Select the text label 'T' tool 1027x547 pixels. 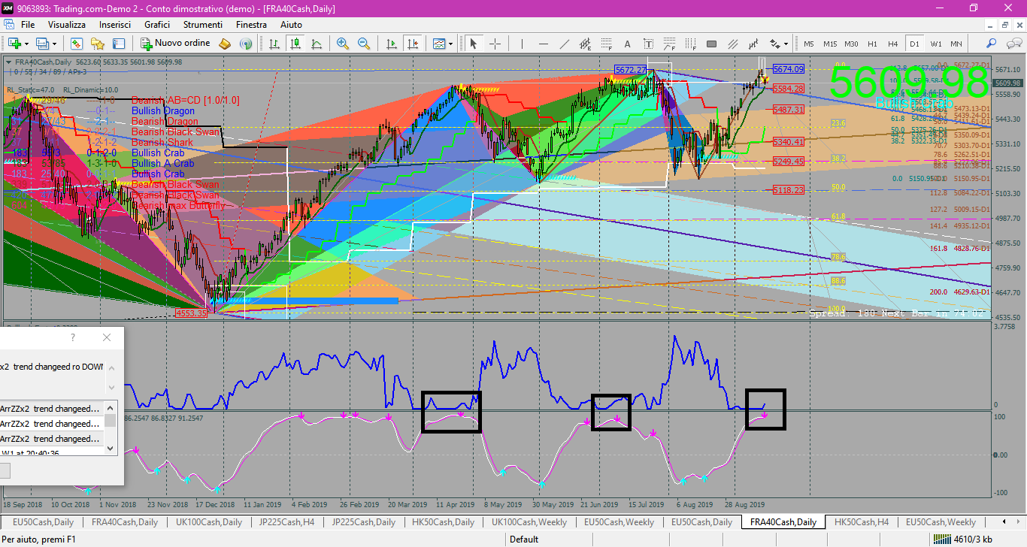648,44
